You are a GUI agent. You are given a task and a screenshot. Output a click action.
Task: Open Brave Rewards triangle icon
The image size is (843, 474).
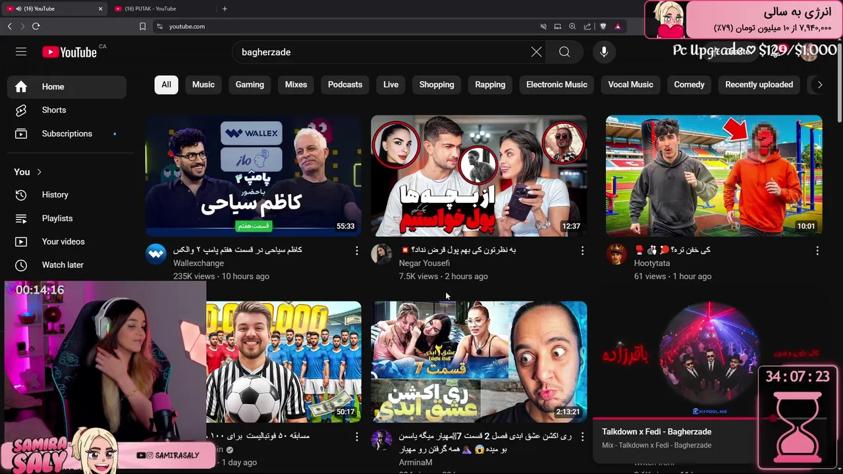tap(618, 26)
